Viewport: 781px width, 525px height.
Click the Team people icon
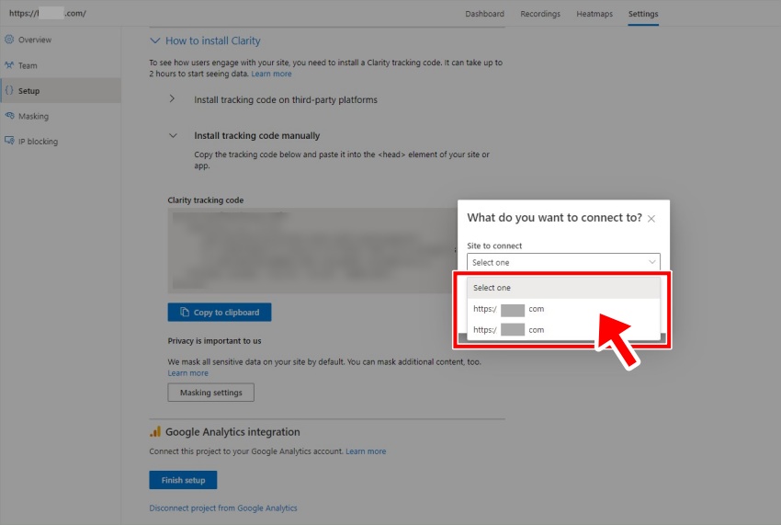(9, 65)
